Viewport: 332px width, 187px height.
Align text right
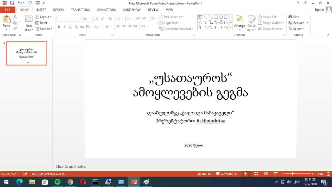point(130,27)
